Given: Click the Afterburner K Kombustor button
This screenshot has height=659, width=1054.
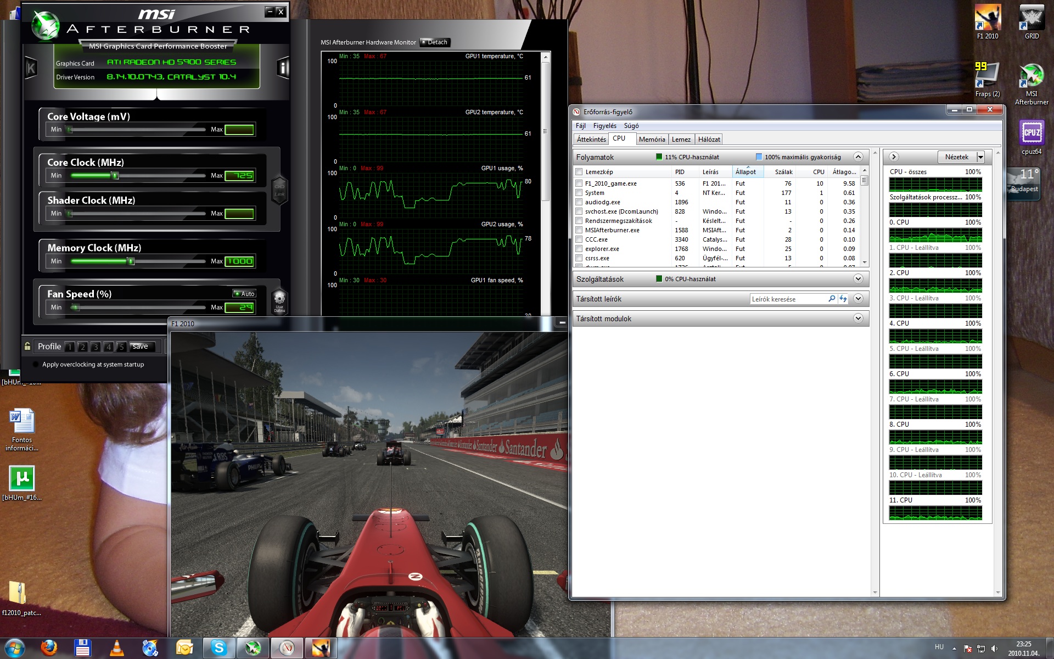Looking at the screenshot, I should point(31,68).
